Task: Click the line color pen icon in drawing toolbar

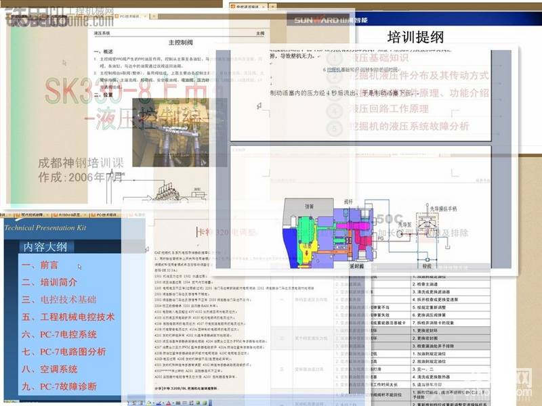Action: tap(159, 403)
